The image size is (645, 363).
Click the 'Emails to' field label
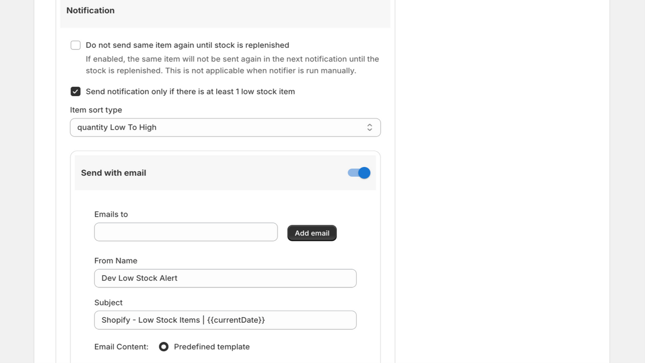(x=111, y=214)
